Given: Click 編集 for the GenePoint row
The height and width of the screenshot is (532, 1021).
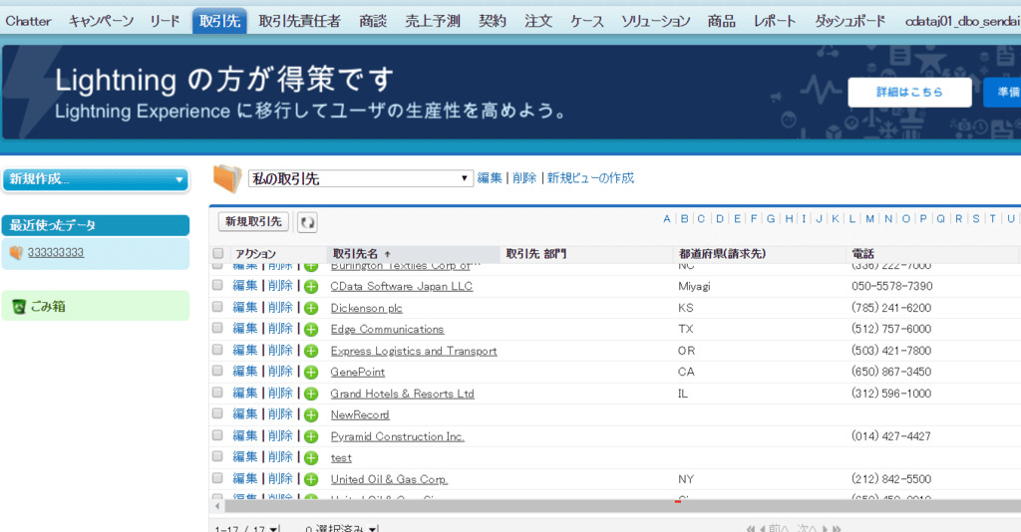Looking at the screenshot, I should coord(245,372).
